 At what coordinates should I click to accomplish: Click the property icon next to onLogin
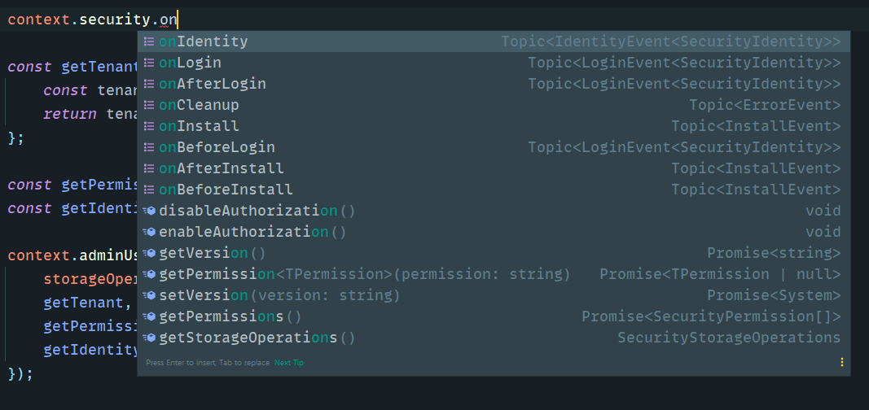(x=149, y=63)
